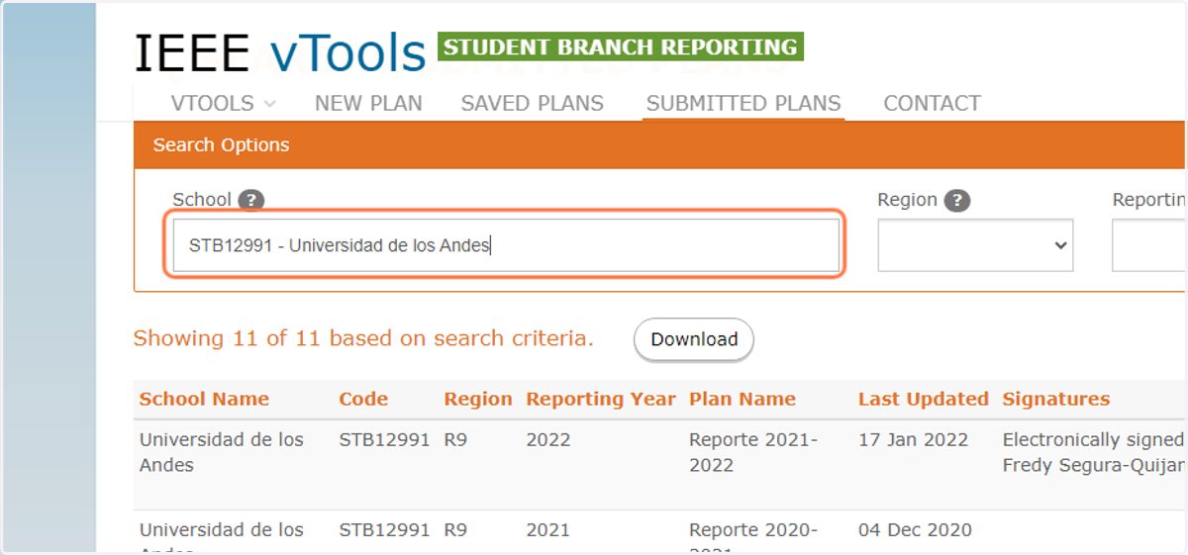This screenshot has height=555, width=1188.
Task: Open the CONTACT page
Action: (x=932, y=103)
